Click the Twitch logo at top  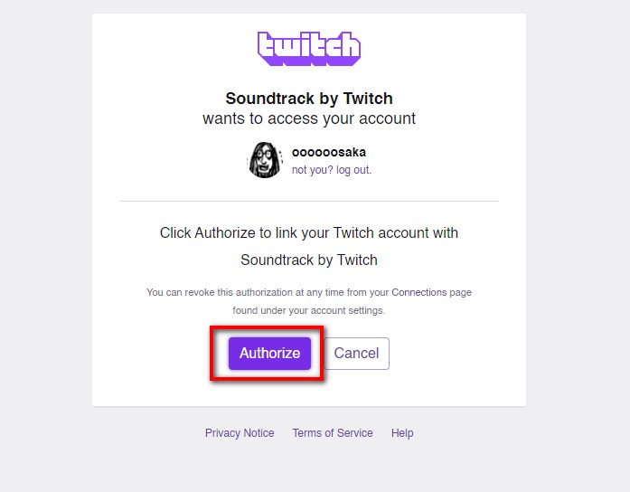click(308, 49)
